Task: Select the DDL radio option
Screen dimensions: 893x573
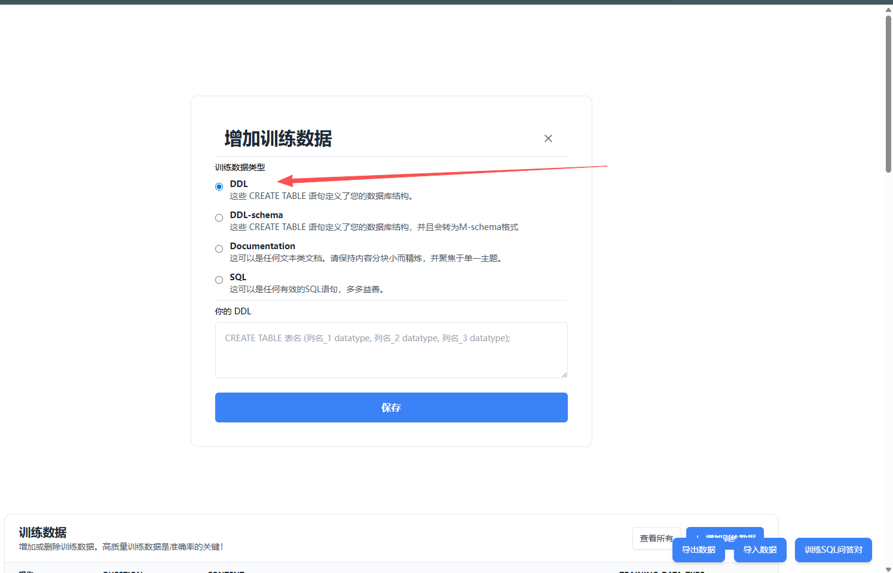Action: click(x=219, y=186)
